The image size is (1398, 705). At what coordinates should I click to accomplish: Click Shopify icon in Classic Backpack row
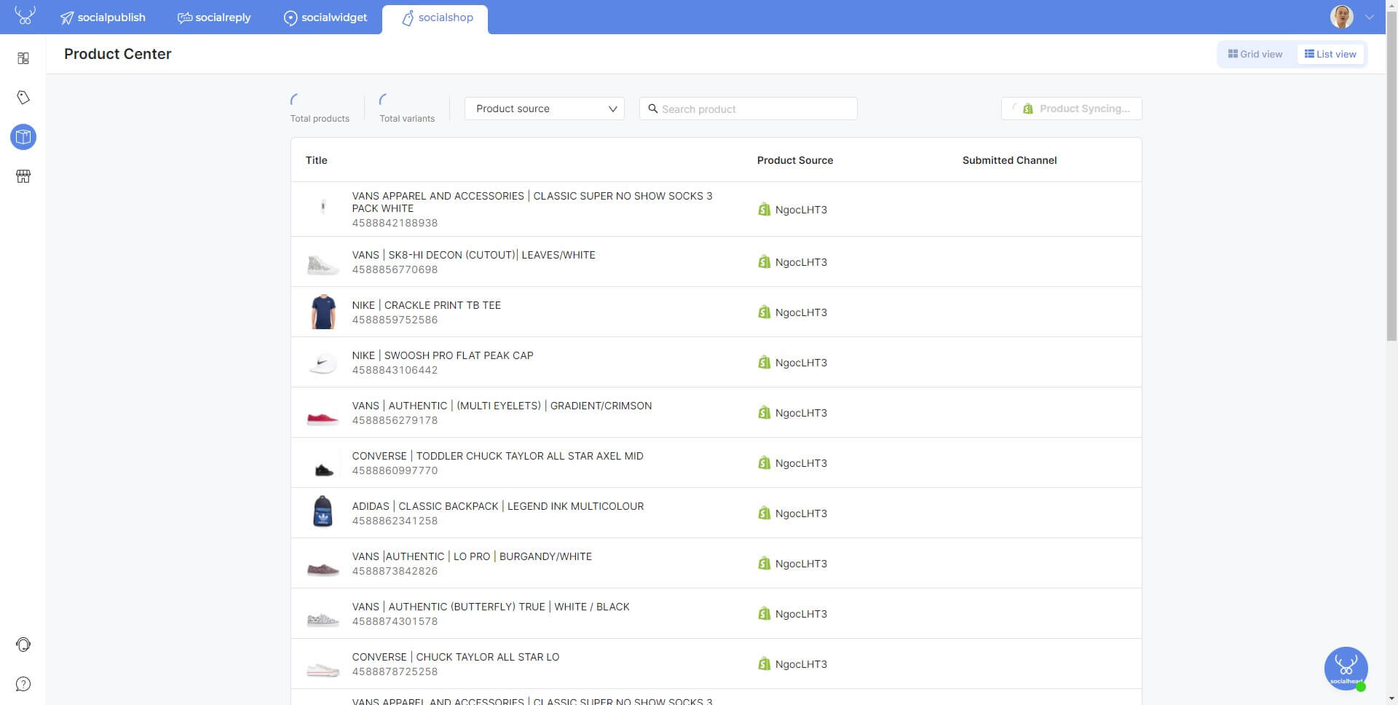click(764, 513)
